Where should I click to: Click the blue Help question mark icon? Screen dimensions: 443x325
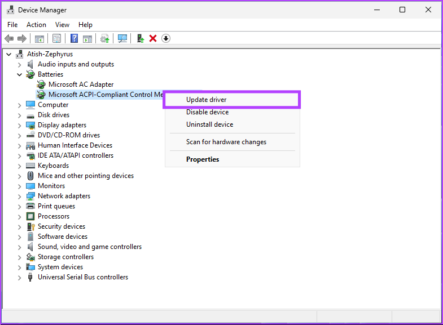[74, 38]
